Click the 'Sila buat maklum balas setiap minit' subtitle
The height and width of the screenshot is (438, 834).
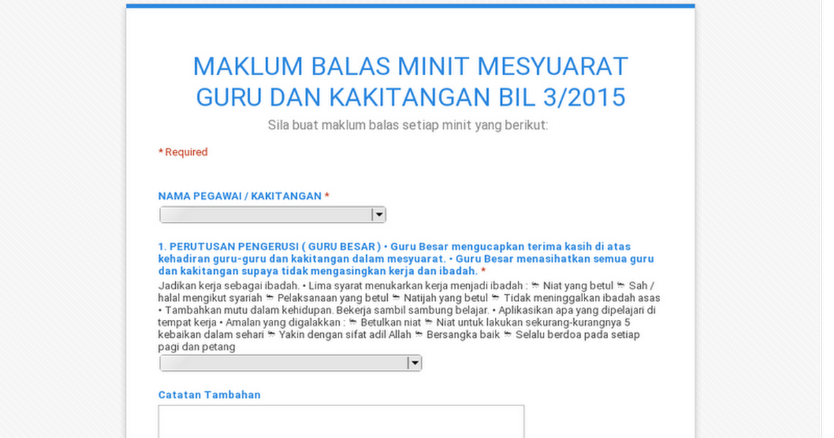click(408, 125)
